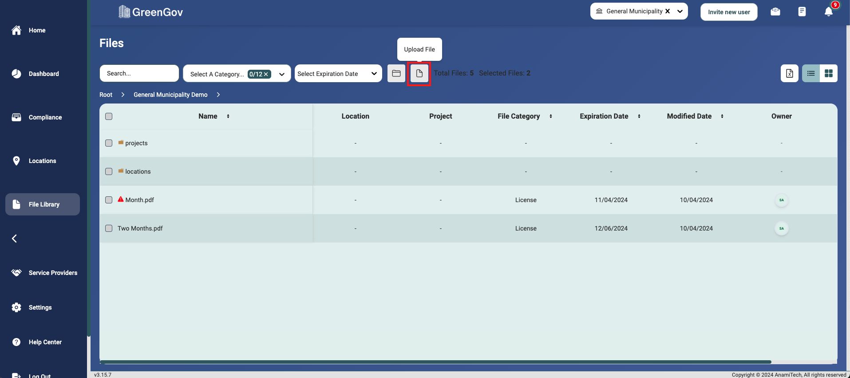This screenshot has height=378, width=850.
Task: Open Two Months.pdf file name
Action: tap(140, 228)
